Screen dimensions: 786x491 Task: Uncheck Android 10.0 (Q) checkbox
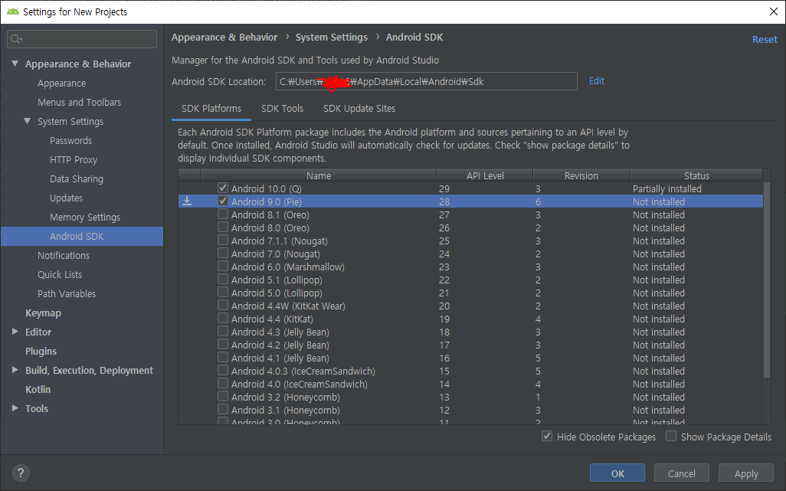point(223,188)
